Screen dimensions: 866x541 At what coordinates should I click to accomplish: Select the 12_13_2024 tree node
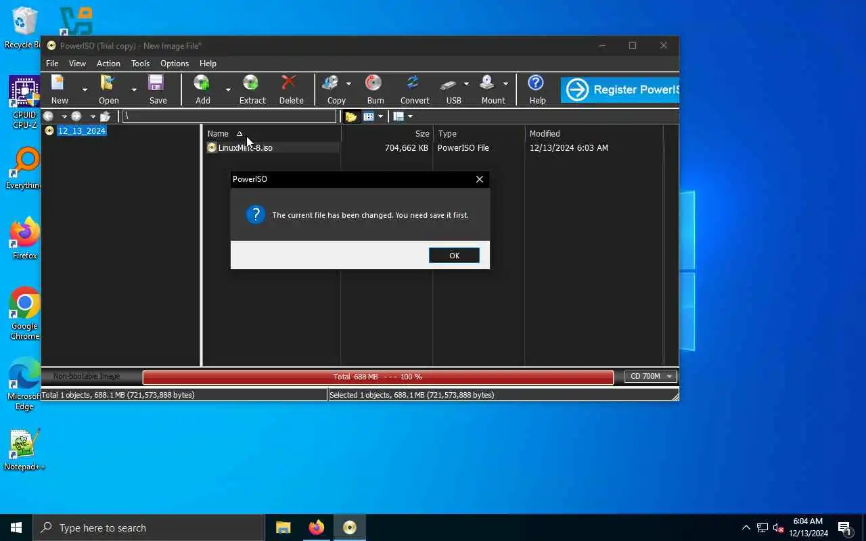tap(81, 131)
